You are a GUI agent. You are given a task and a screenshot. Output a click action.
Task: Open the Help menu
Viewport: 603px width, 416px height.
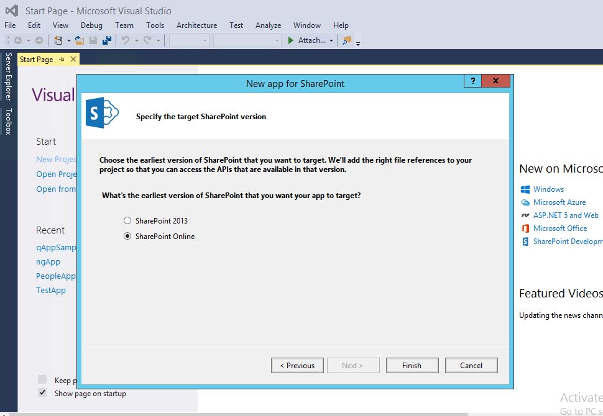point(341,25)
